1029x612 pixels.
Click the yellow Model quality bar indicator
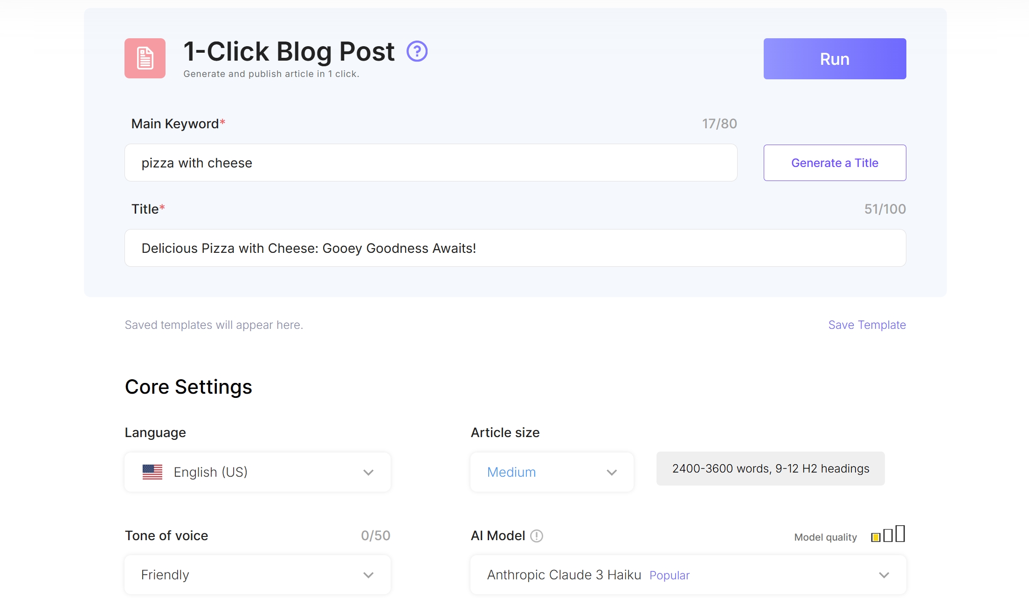click(876, 537)
